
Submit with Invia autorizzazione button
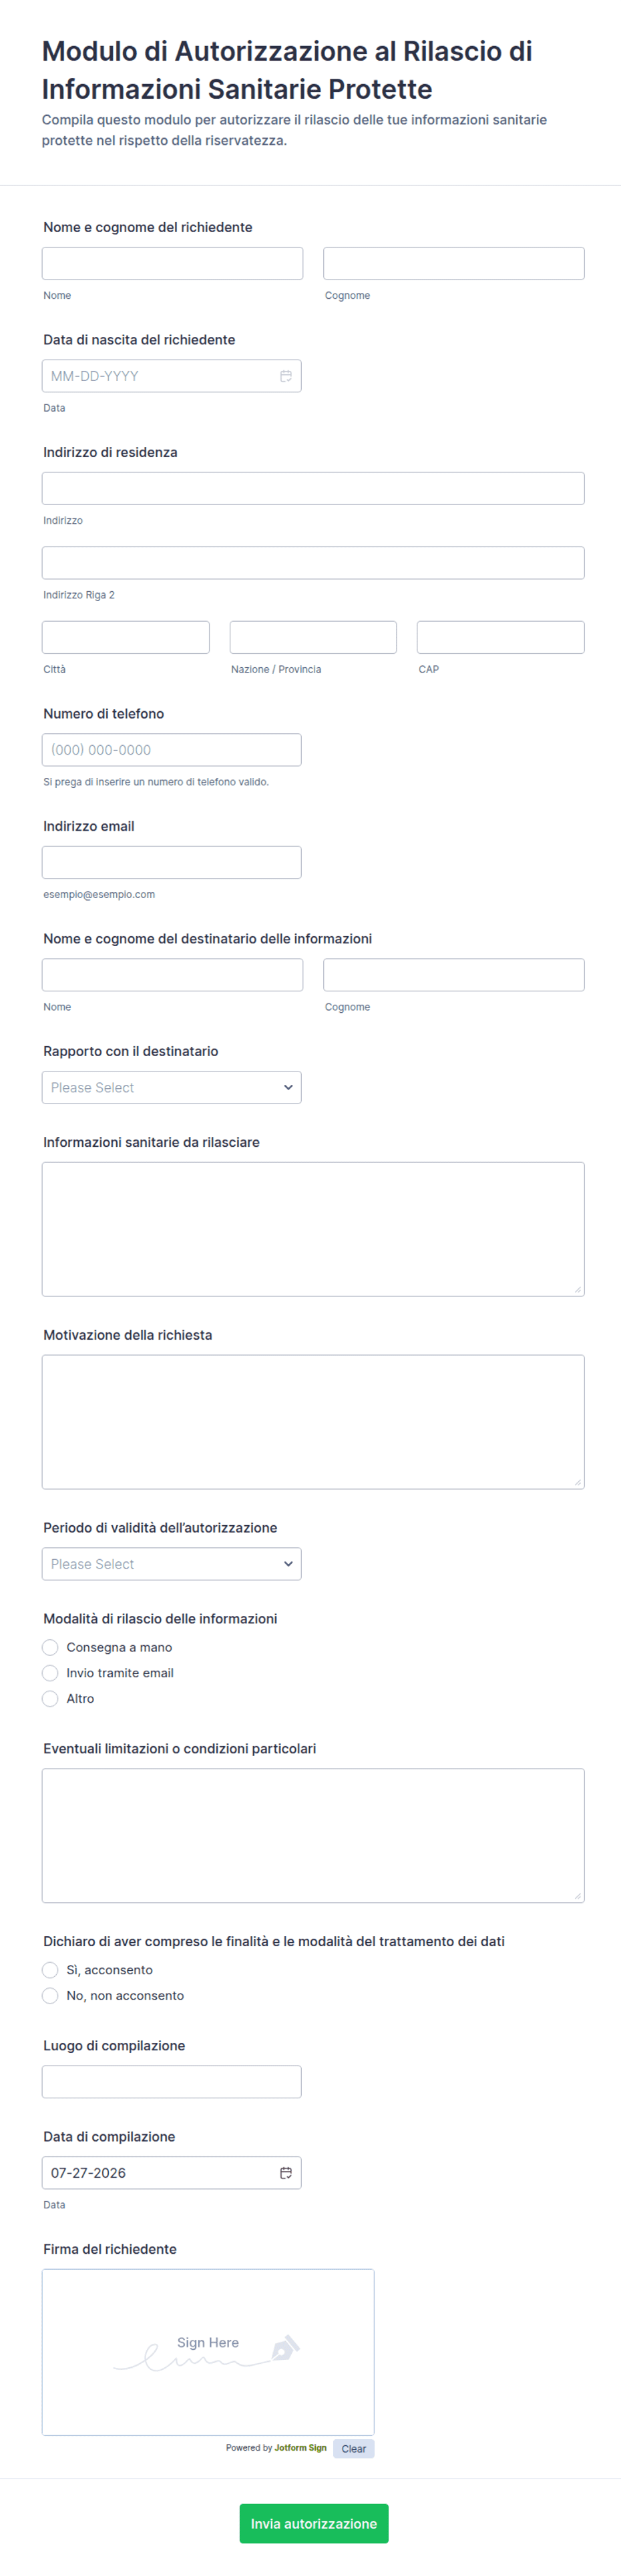coord(314,2524)
